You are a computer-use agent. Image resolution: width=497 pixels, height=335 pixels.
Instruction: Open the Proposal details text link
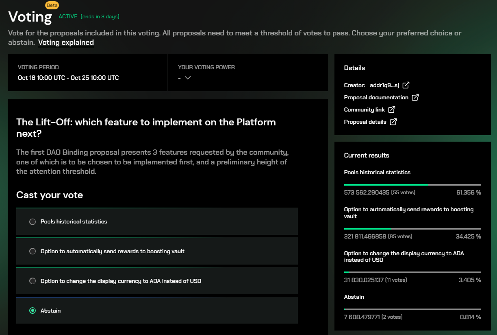click(x=365, y=122)
